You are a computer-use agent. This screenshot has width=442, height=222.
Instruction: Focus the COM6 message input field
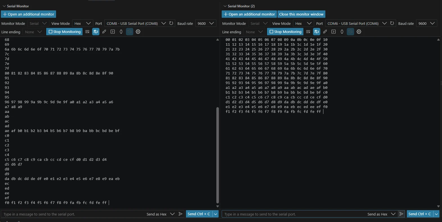coord(294,214)
